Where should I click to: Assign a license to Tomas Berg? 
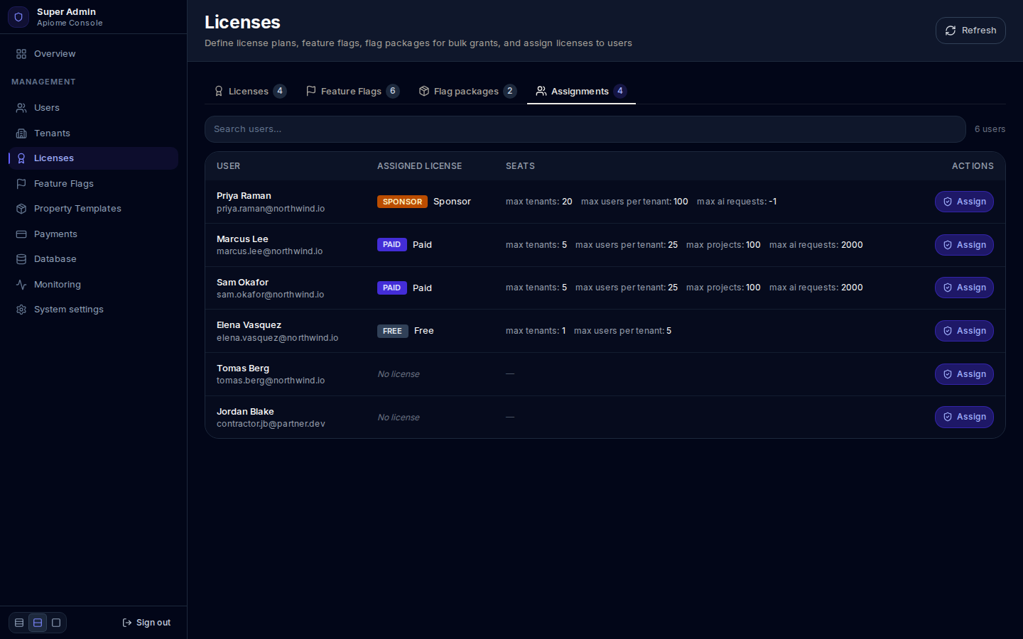click(964, 374)
